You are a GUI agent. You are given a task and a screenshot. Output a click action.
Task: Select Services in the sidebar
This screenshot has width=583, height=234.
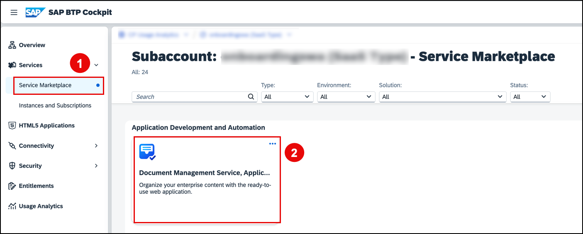(x=31, y=65)
